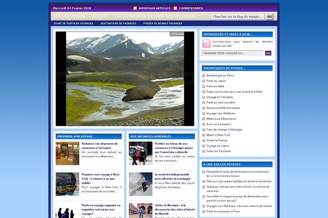Image resolution: width=328 pixels, height=218 pixels.
Task: Click the mountain skier article thumbnail
Action: [x=140, y=184]
